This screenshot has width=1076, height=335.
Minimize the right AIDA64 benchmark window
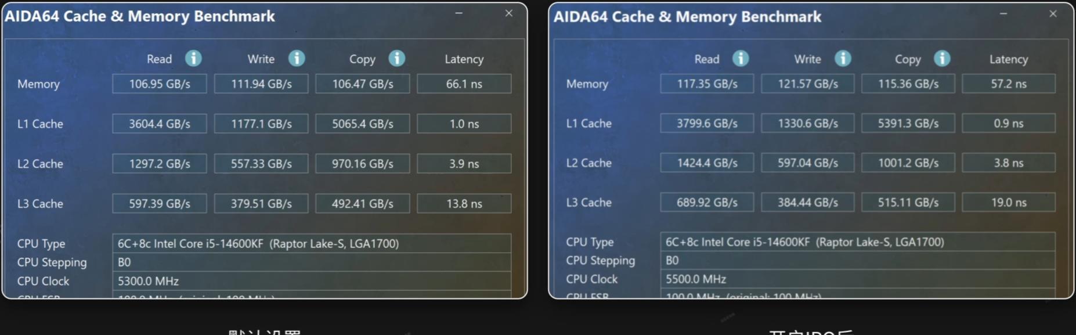coord(1003,13)
